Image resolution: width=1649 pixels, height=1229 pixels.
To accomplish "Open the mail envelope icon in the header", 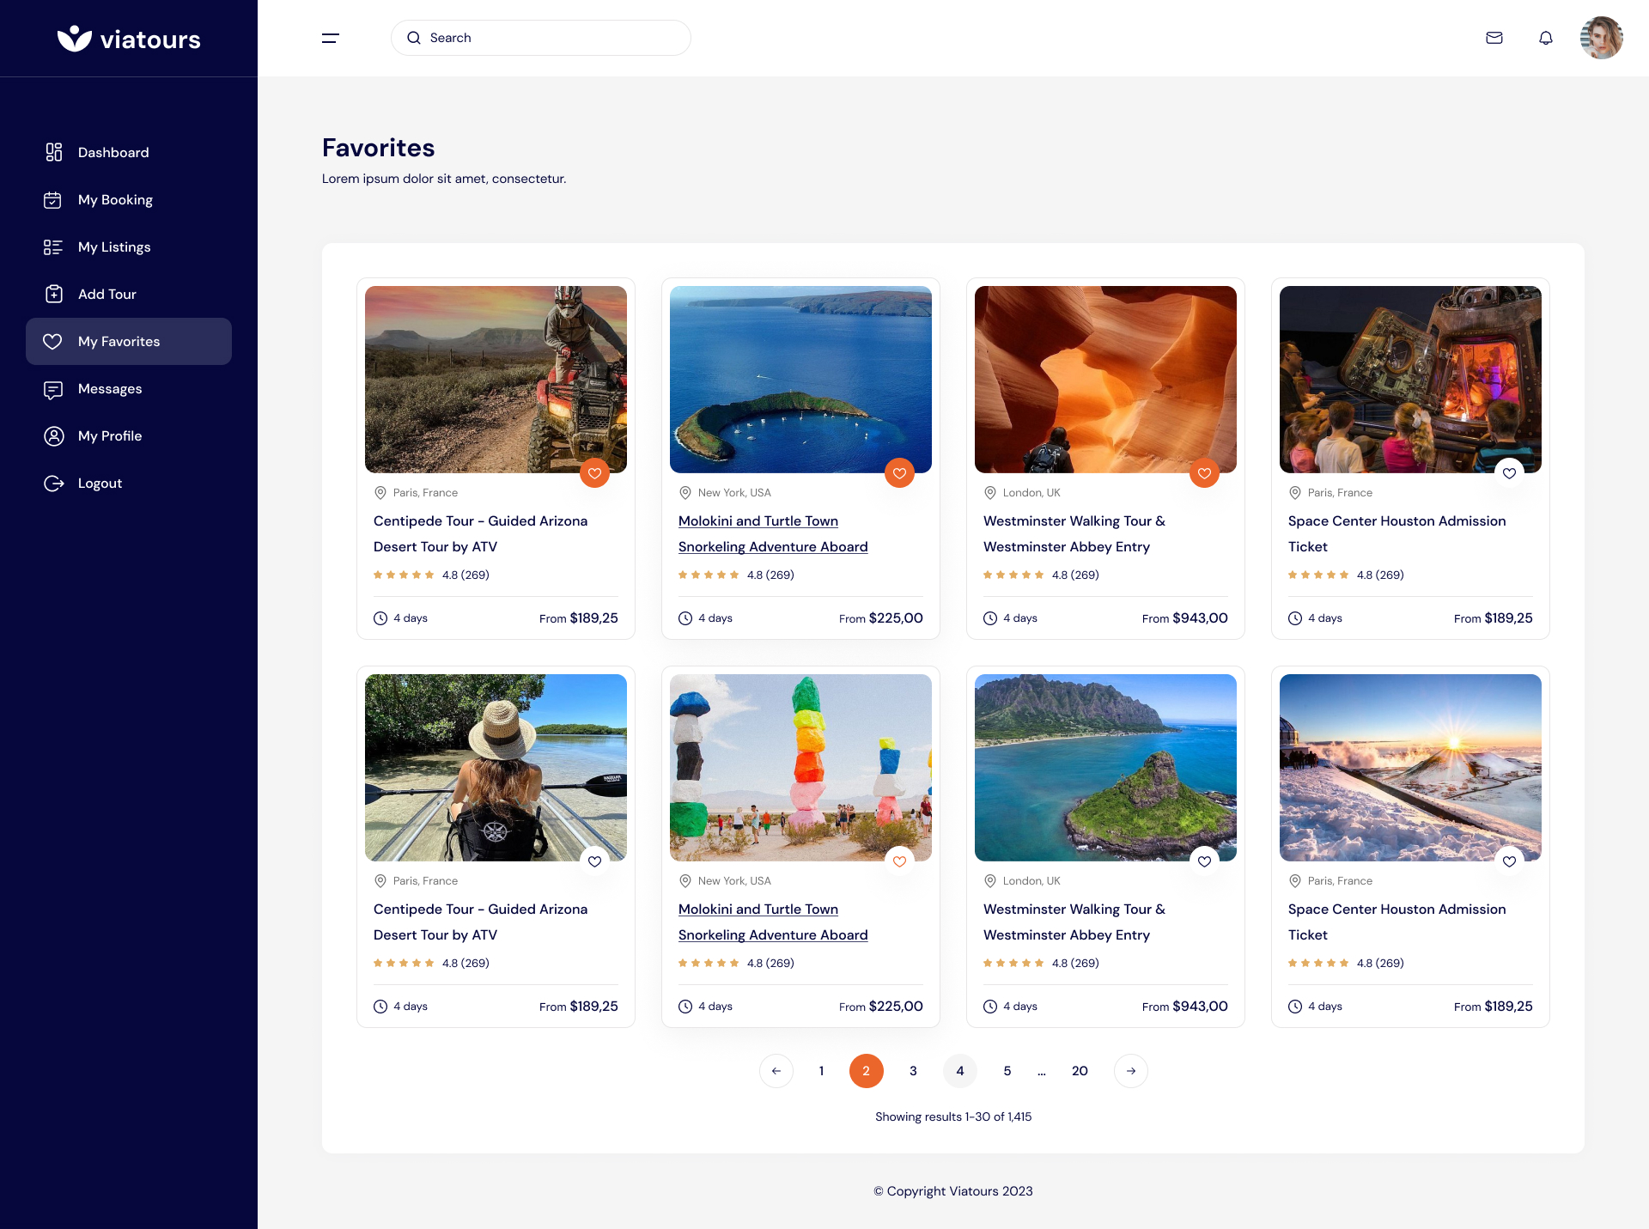I will pyautogui.click(x=1494, y=38).
